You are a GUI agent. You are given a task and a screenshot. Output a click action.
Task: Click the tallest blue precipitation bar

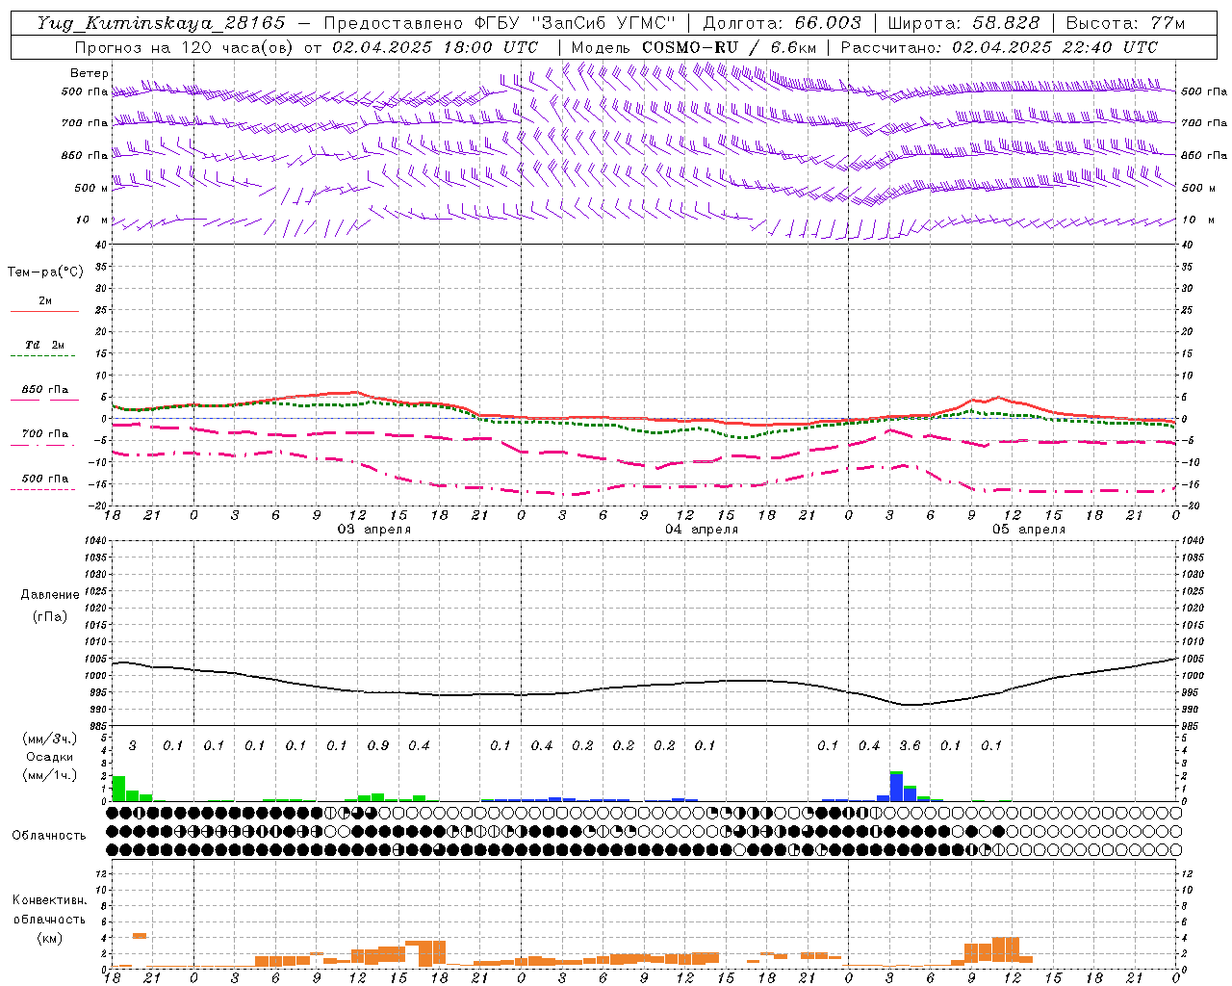click(896, 788)
